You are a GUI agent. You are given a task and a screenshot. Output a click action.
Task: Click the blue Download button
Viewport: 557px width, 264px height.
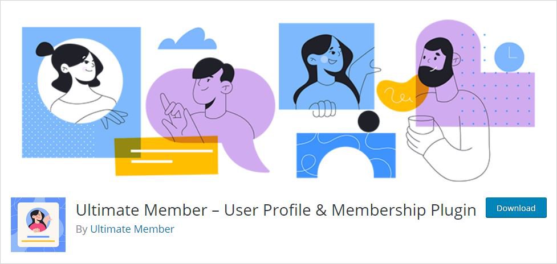(516, 208)
